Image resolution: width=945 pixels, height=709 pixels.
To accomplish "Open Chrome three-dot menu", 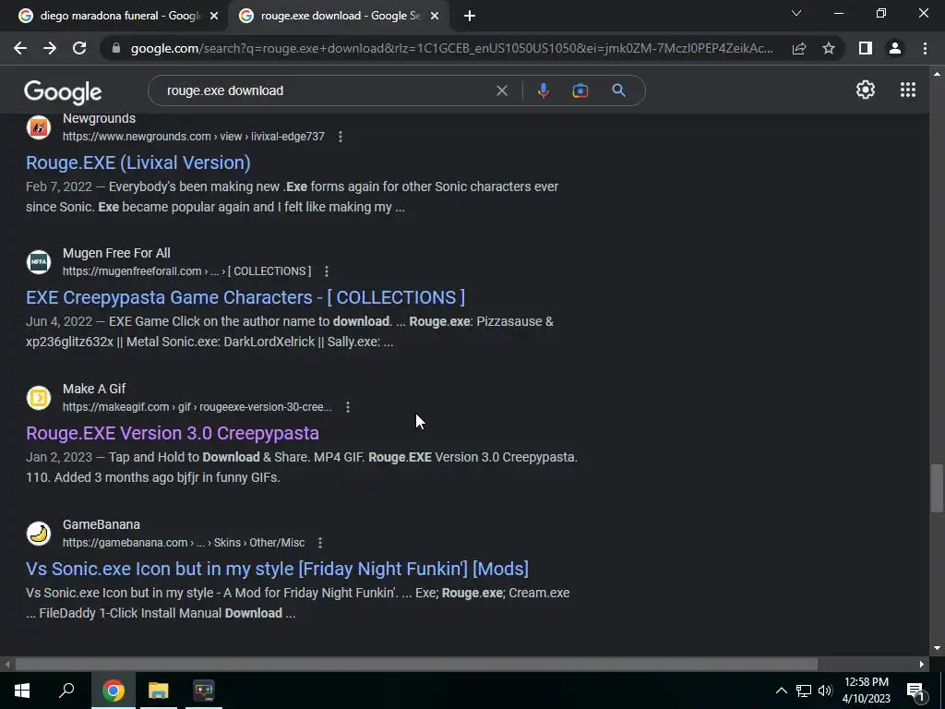I will [925, 48].
